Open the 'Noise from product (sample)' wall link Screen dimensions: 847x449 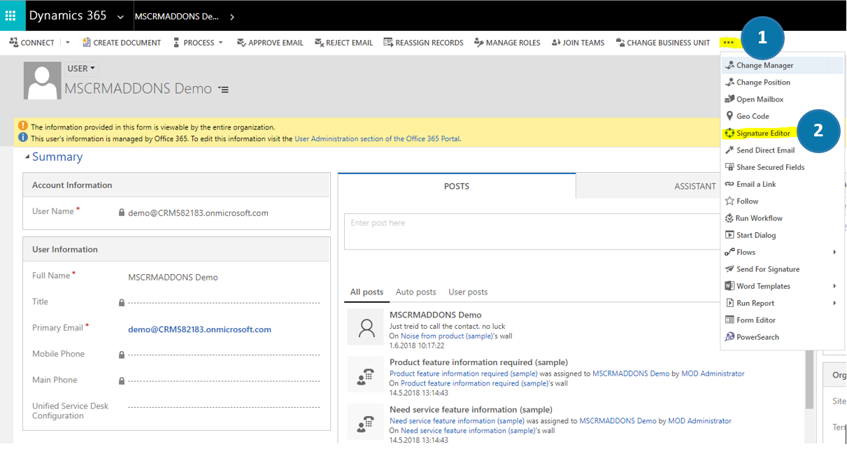(446, 336)
